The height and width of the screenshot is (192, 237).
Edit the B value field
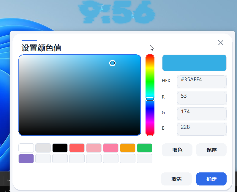[x=202, y=129]
